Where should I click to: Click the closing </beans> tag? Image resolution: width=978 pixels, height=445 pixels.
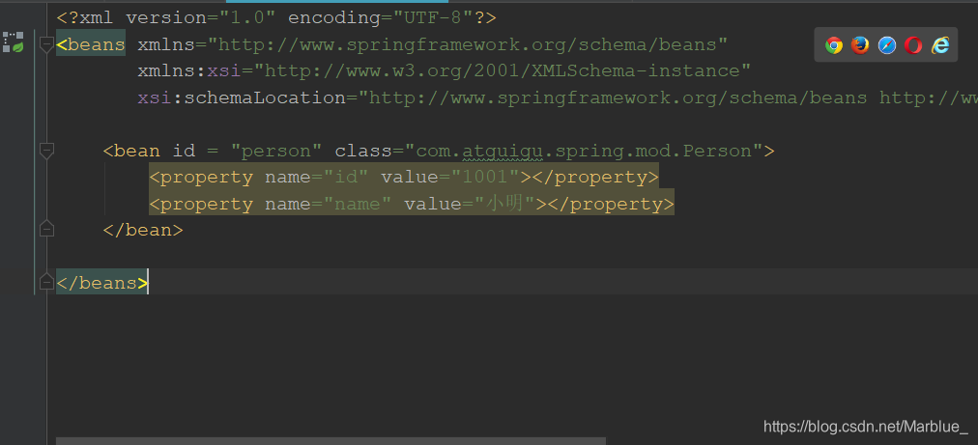click(x=102, y=284)
